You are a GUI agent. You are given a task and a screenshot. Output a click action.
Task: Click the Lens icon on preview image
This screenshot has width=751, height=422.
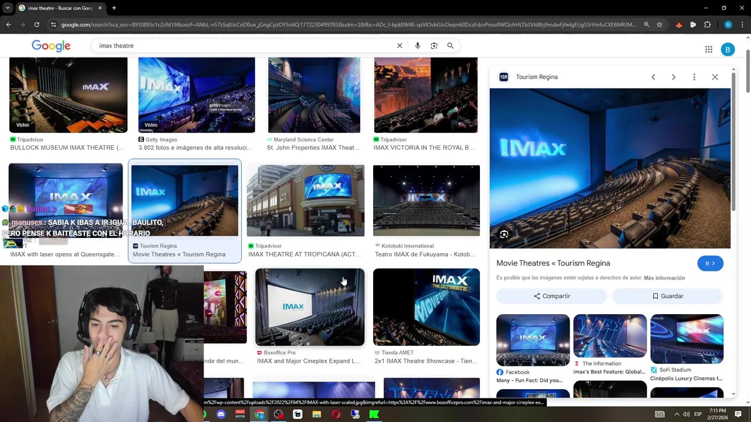(504, 234)
